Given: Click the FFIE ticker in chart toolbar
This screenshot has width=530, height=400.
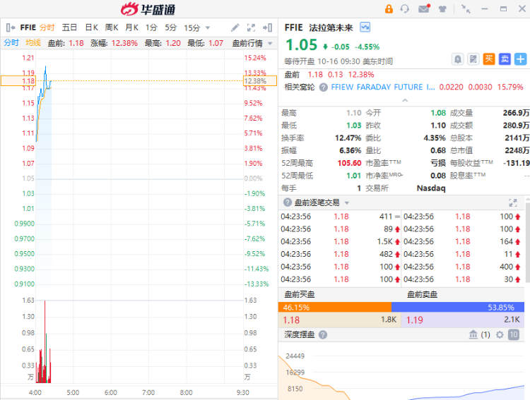Looking at the screenshot, I should tap(28, 28).
